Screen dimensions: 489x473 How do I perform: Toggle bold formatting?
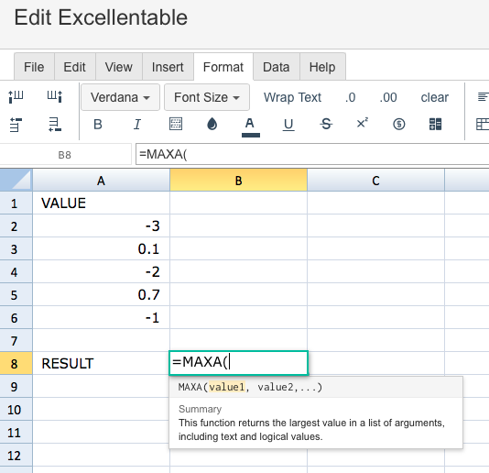pyautogui.click(x=98, y=125)
